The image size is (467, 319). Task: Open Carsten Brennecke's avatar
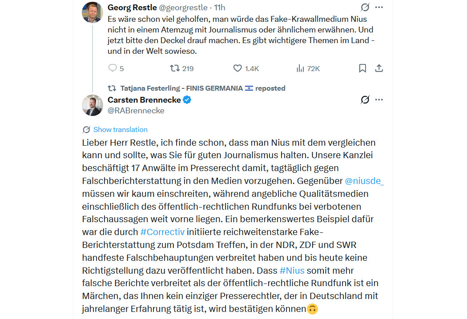pos(93,105)
